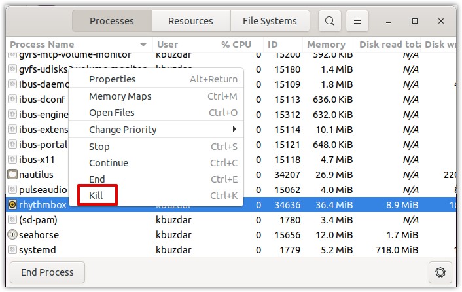Click the systemd process icon
Image resolution: width=462 pixels, height=292 pixels.
(x=12, y=249)
